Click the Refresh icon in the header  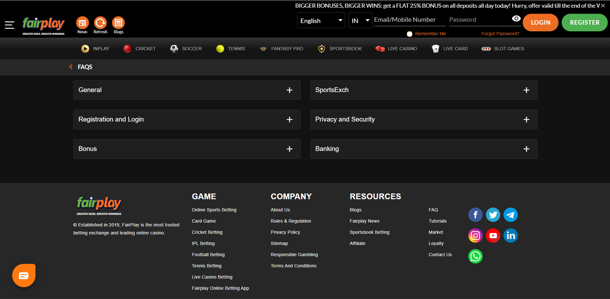click(100, 25)
